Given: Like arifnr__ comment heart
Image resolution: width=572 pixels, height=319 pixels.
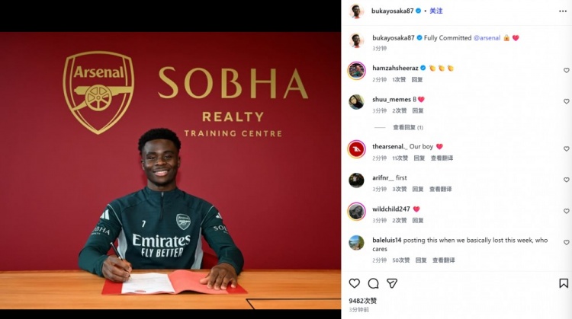Looking at the screenshot, I should coord(566,180).
